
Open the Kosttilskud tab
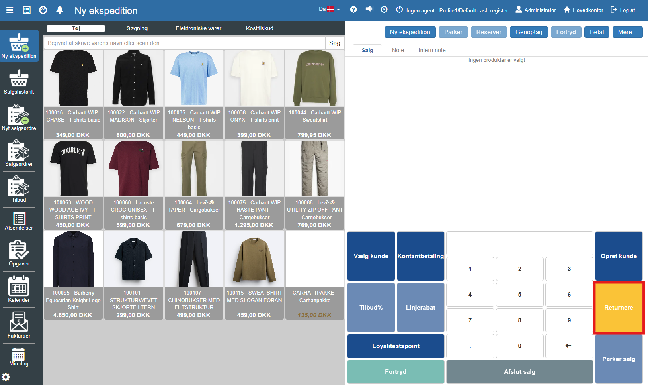260,28
